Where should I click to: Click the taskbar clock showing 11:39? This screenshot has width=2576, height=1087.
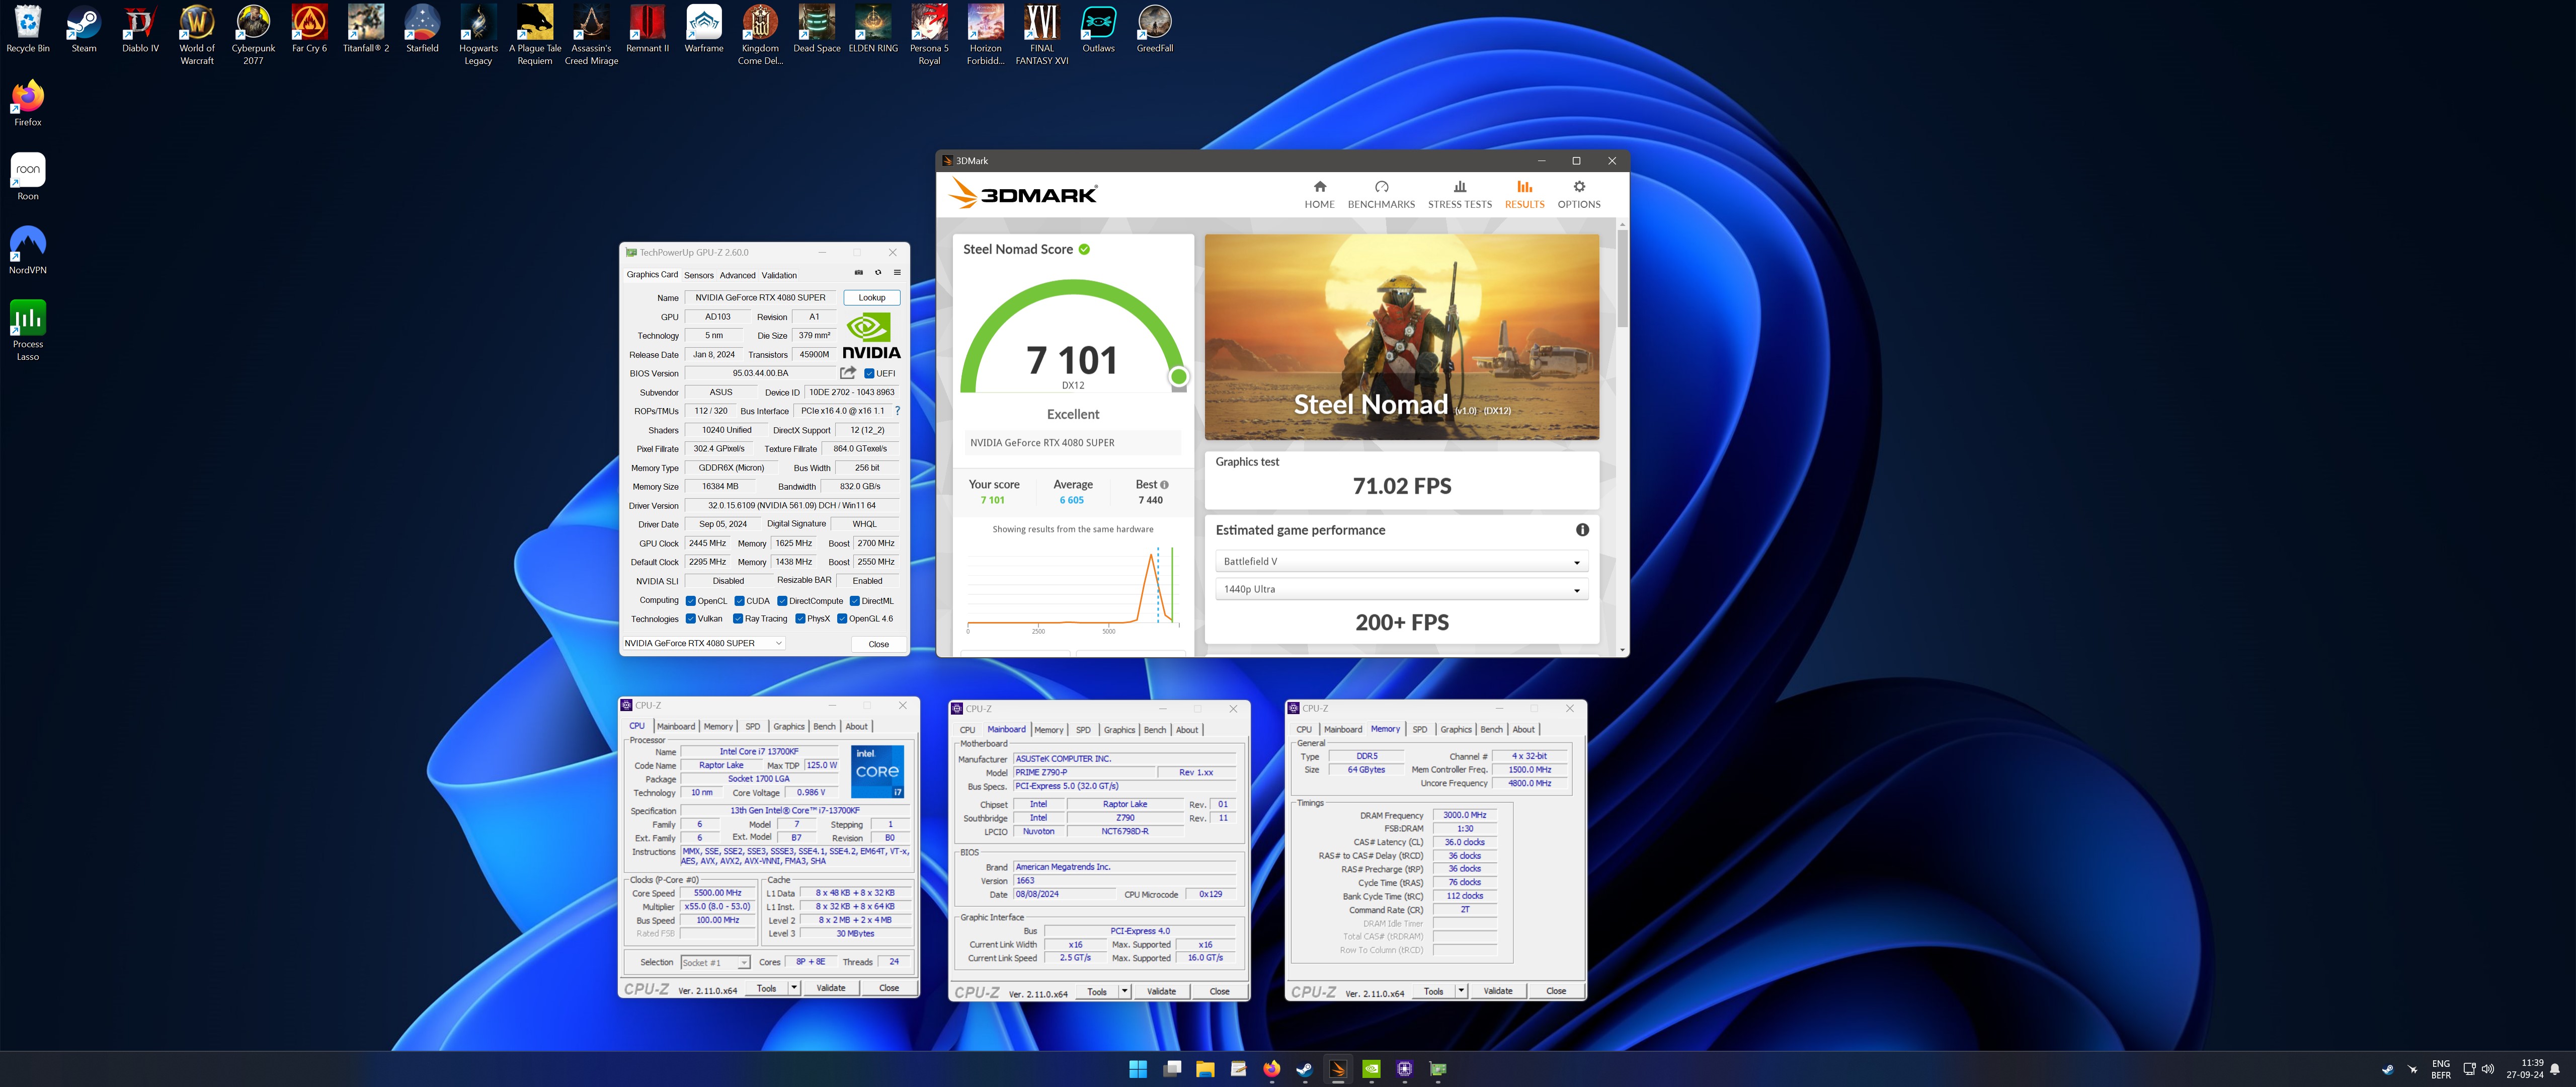2524,1069
